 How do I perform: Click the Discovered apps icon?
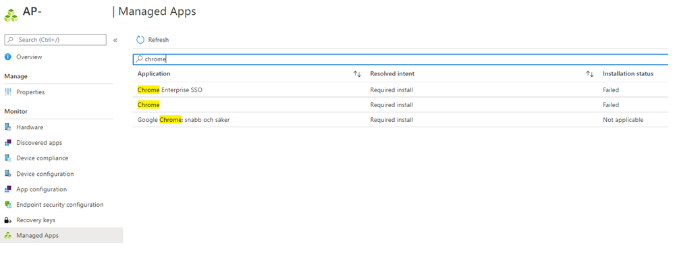[x=7, y=143]
